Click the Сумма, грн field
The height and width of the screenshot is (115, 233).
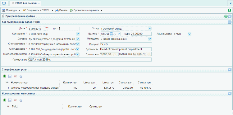[x=142, y=54]
